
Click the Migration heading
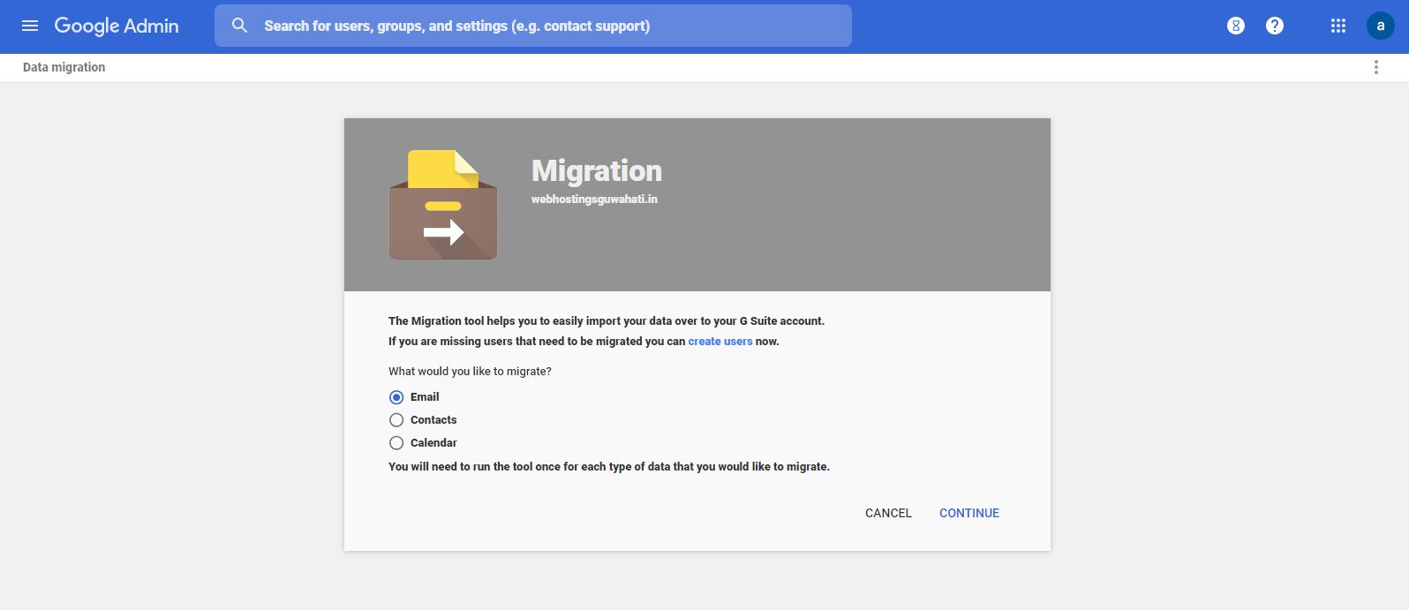(x=597, y=170)
